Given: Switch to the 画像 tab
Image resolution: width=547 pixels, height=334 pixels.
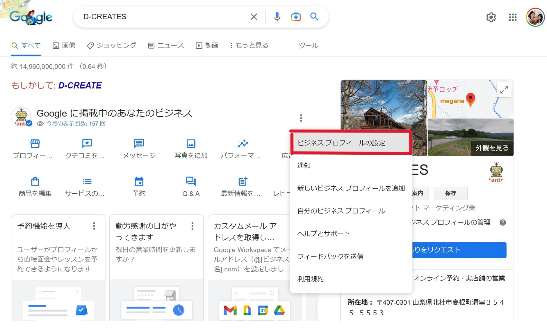Looking at the screenshot, I should 64,45.
